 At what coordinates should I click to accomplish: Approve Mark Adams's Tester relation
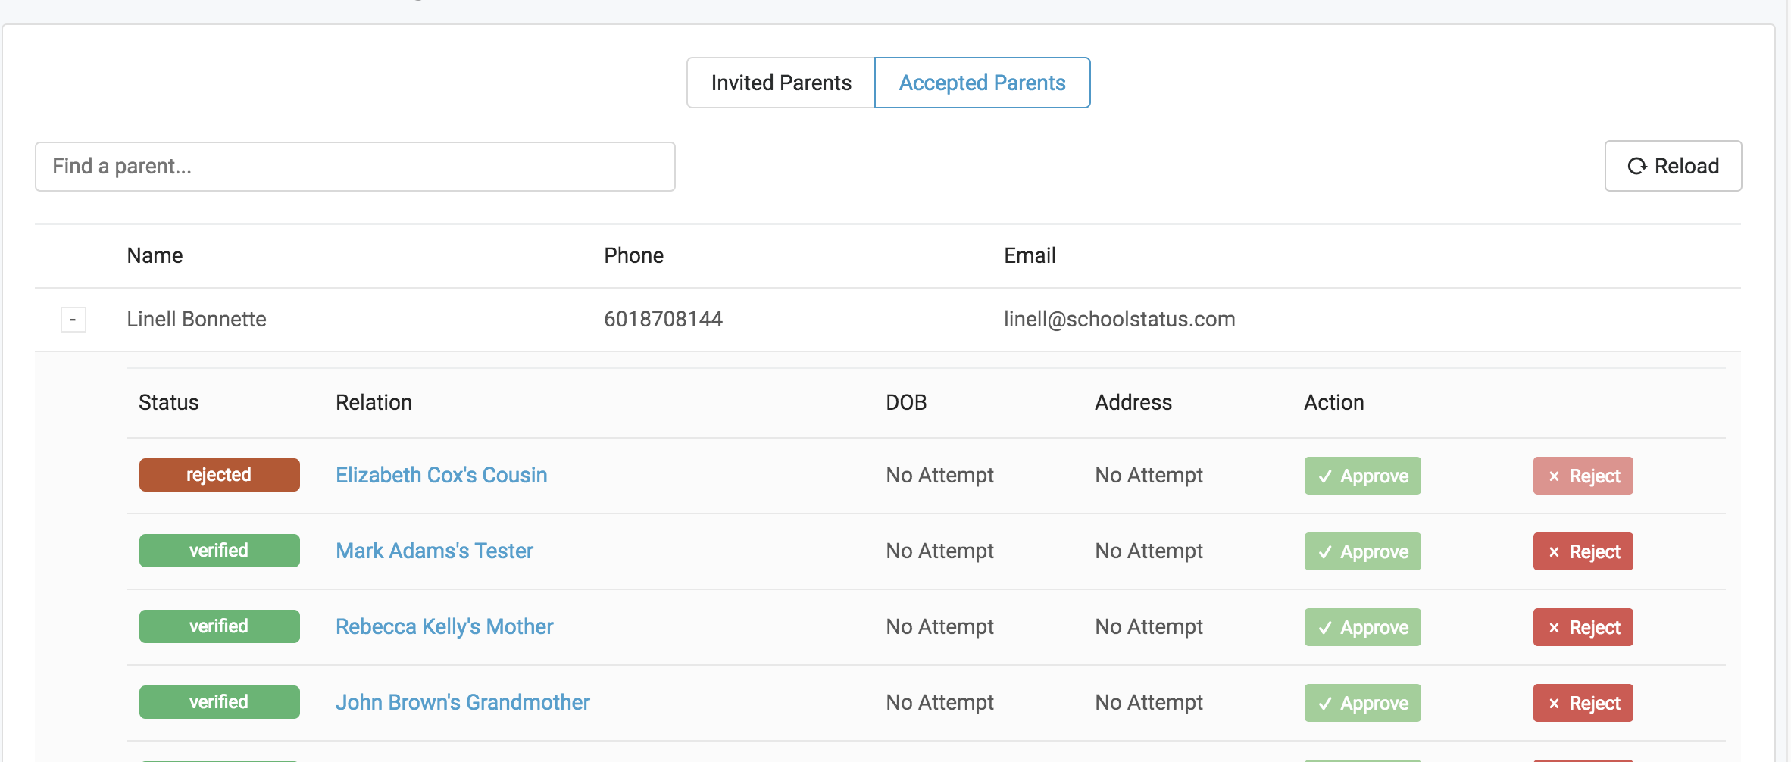pyautogui.click(x=1362, y=551)
